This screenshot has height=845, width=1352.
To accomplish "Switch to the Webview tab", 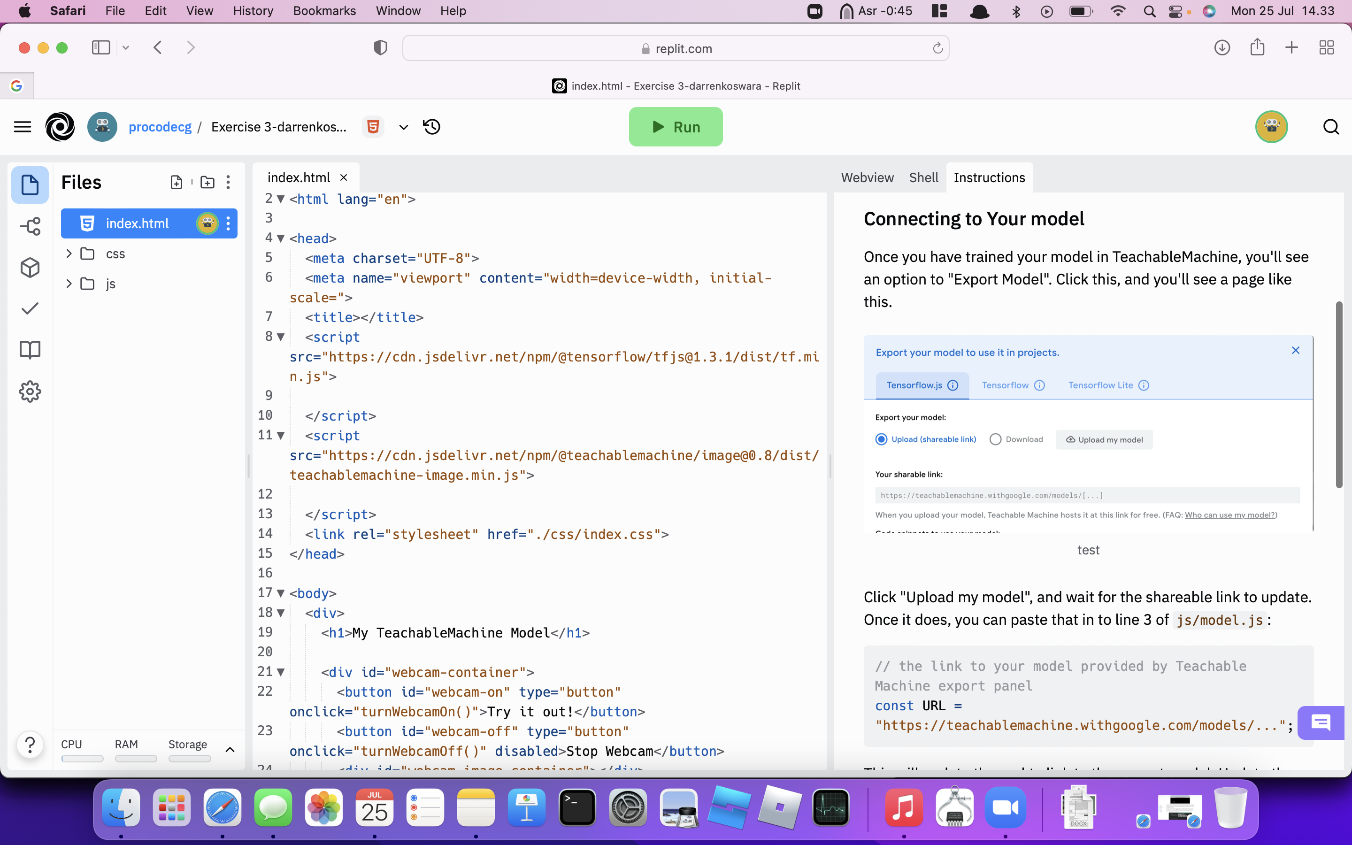I will 867,178.
